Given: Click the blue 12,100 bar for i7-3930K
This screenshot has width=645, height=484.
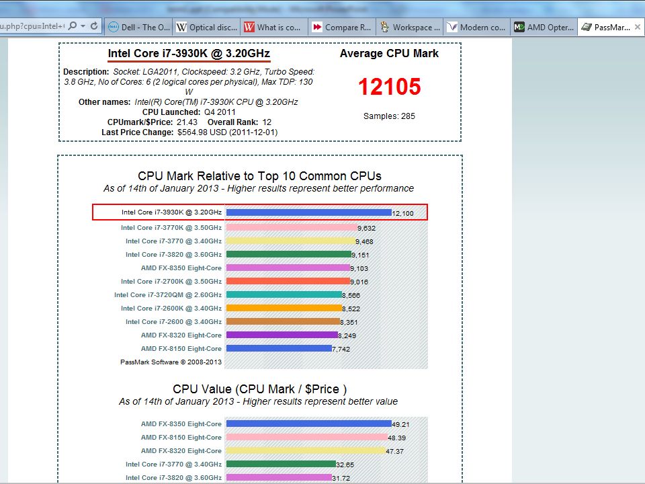Looking at the screenshot, I should tap(309, 213).
